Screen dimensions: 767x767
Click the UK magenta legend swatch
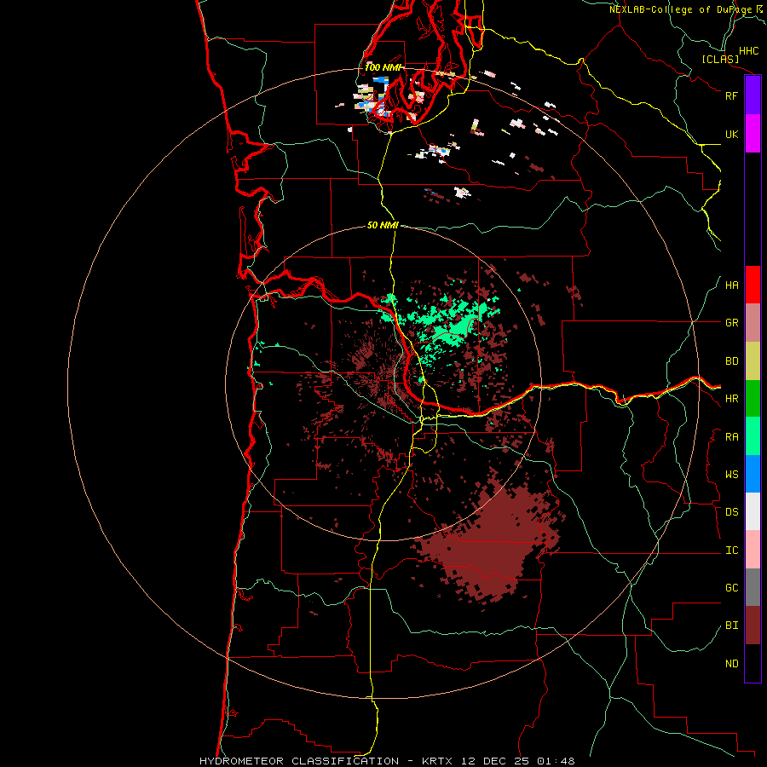click(x=753, y=134)
